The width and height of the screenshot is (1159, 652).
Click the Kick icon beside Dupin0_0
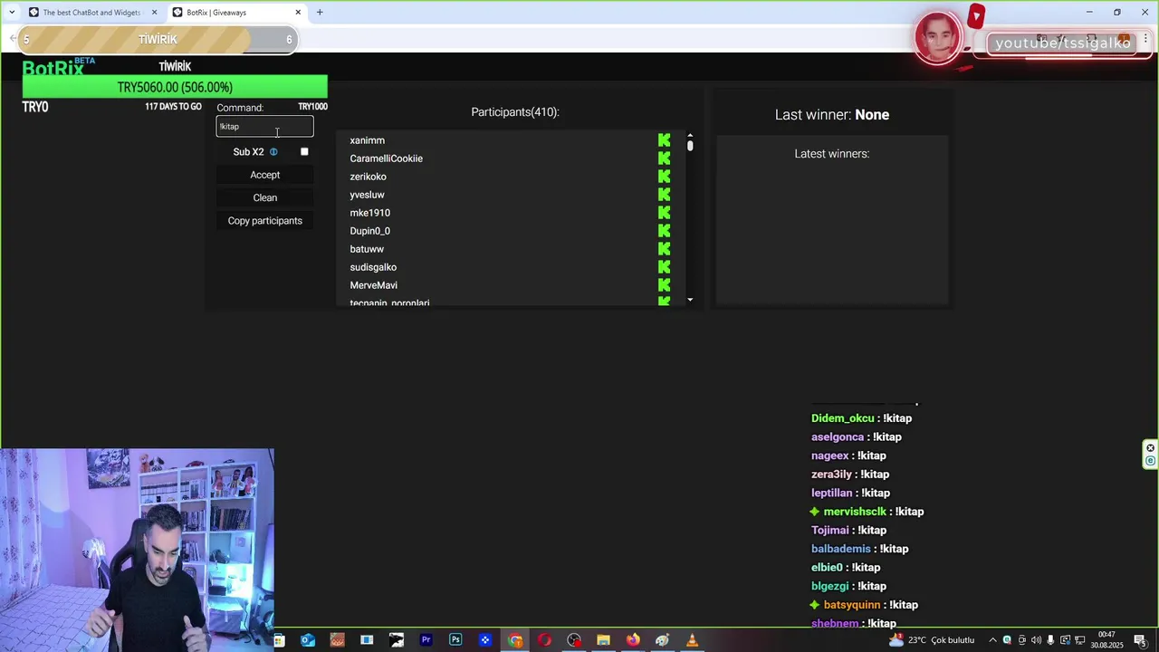coord(665,231)
